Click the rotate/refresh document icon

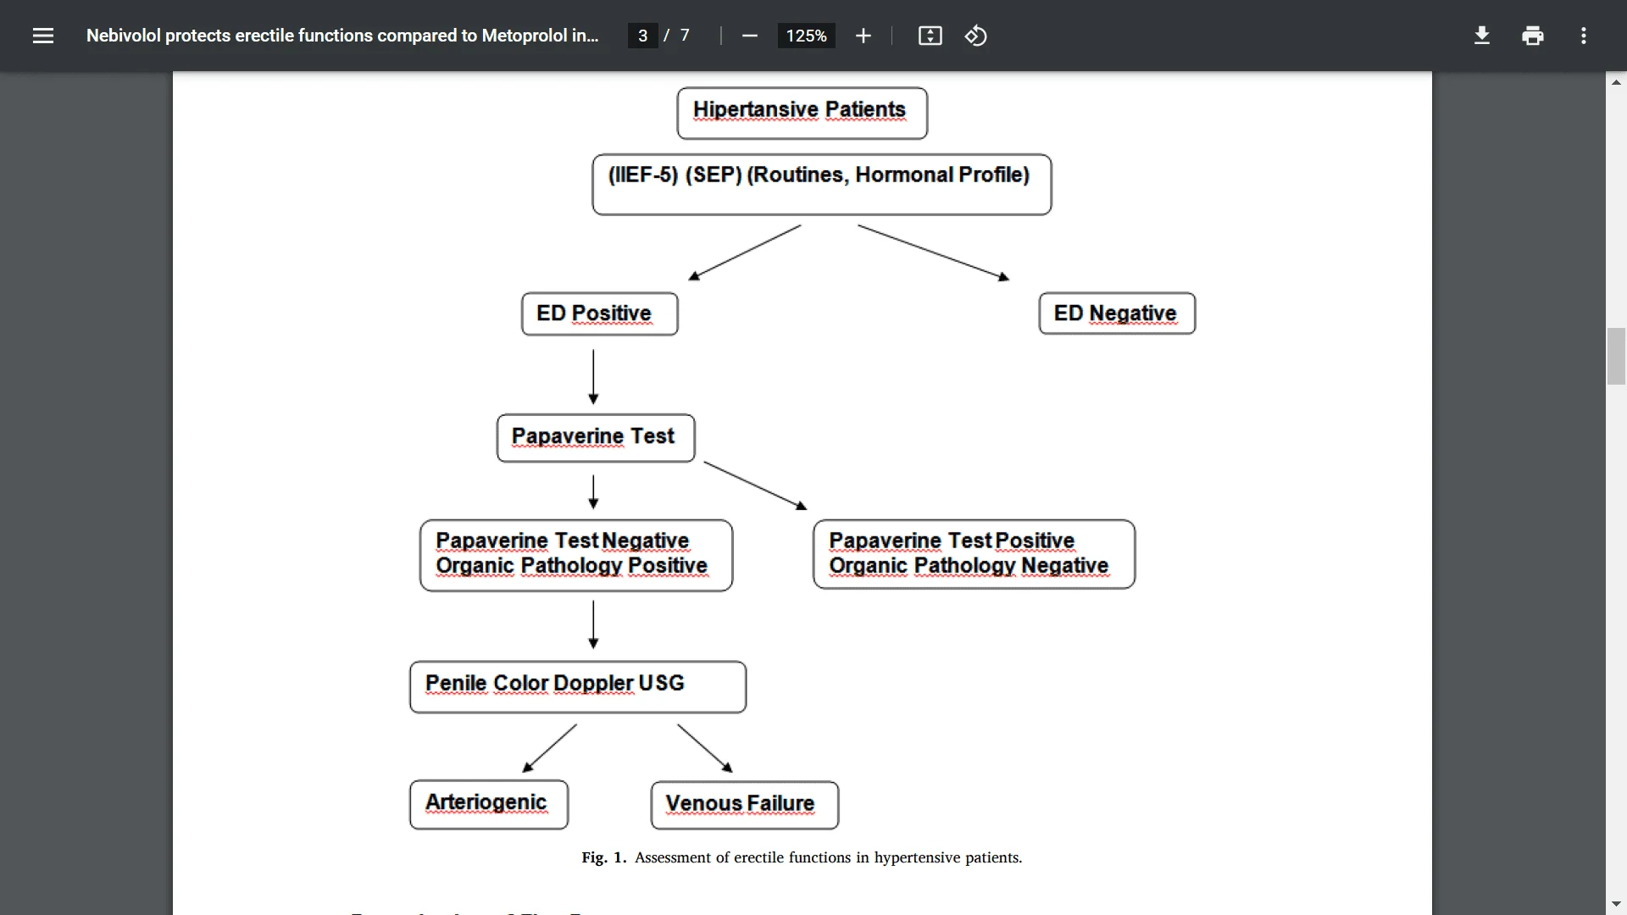tap(975, 36)
